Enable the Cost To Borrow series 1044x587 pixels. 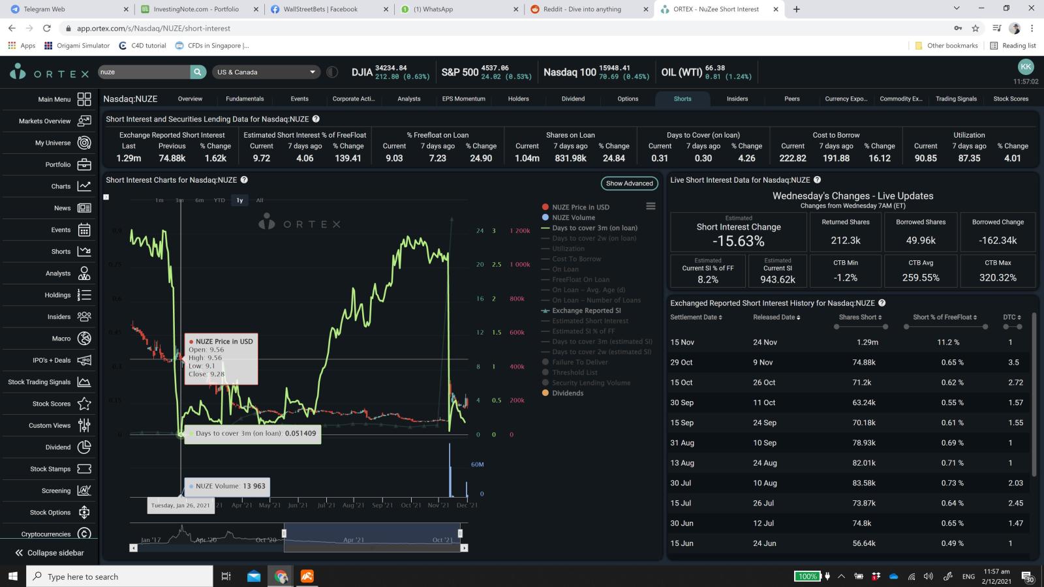[x=571, y=259]
